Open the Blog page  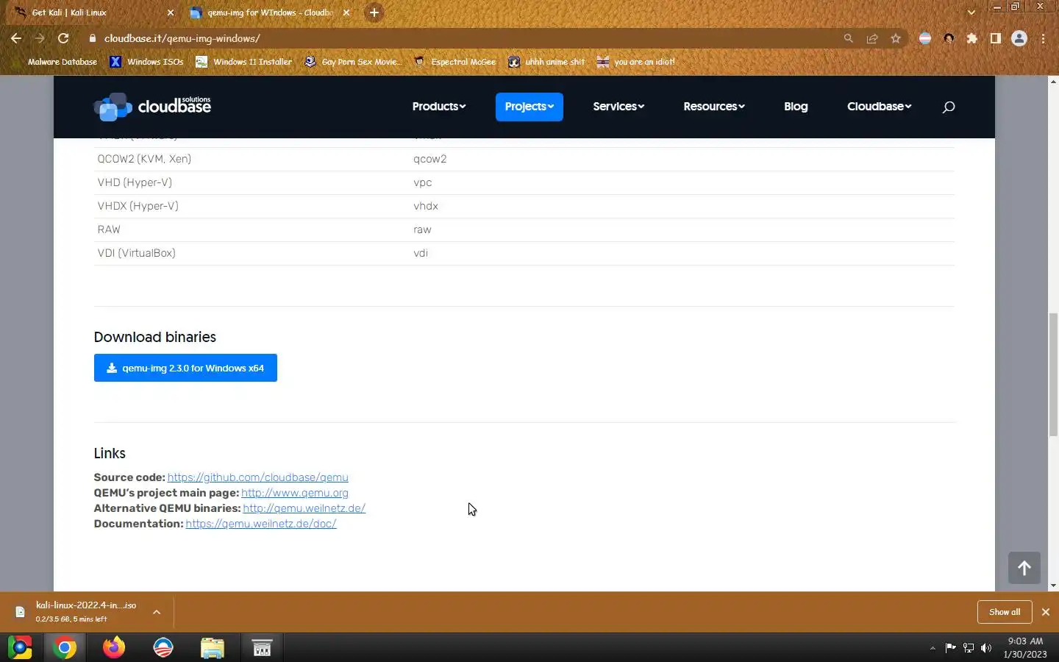(x=796, y=107)
